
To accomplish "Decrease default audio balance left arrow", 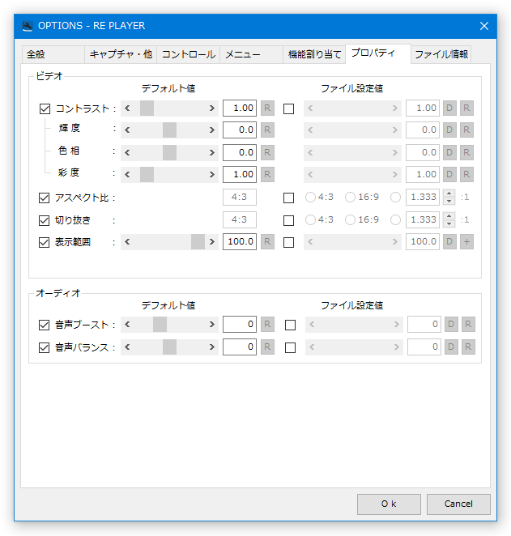I will tap(127, 347).
